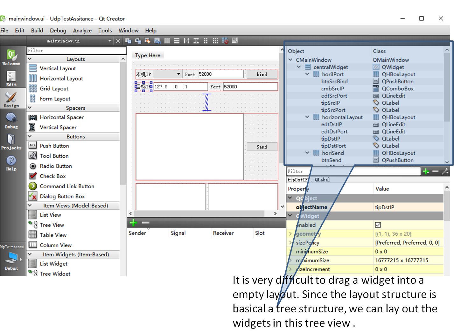Open the Window menu

point(129,31)
